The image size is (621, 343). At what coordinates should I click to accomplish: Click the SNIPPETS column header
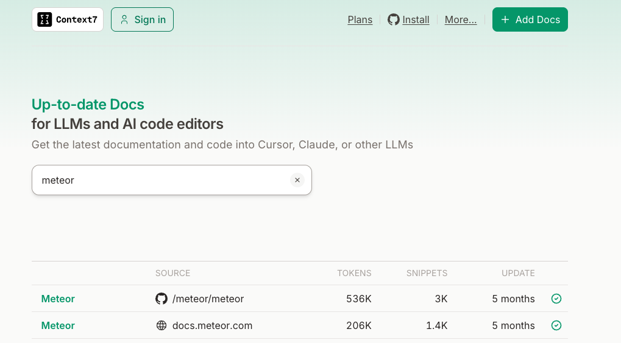pos(427,273)
